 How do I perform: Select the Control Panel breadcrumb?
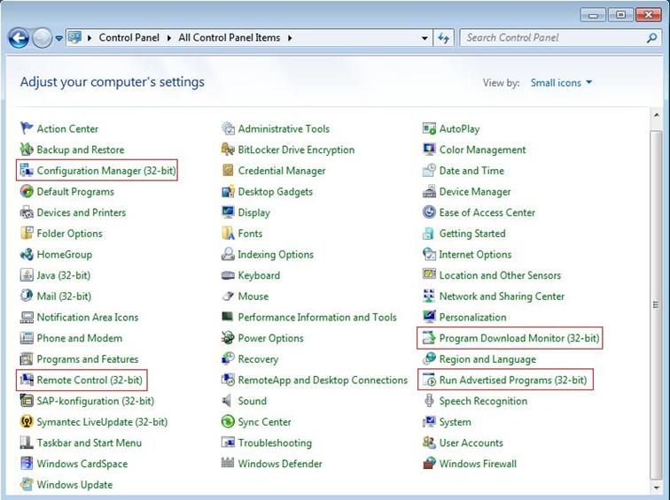click(129, 37)
